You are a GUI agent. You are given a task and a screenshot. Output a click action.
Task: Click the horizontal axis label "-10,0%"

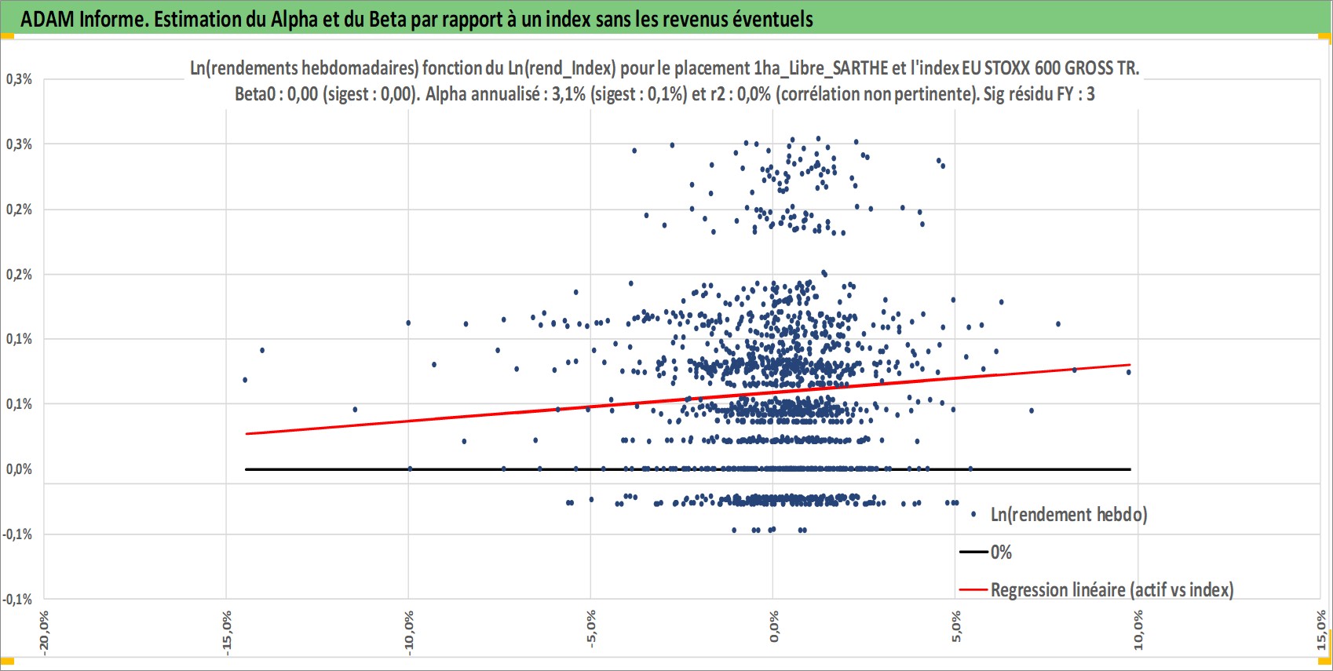pyautogui.click(x=408, y=632)
